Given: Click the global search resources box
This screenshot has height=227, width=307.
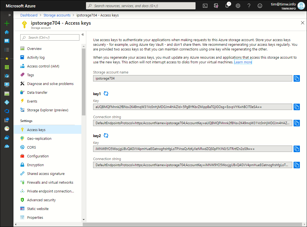Looking at the screenshot, I should click(x=141, y=6).
